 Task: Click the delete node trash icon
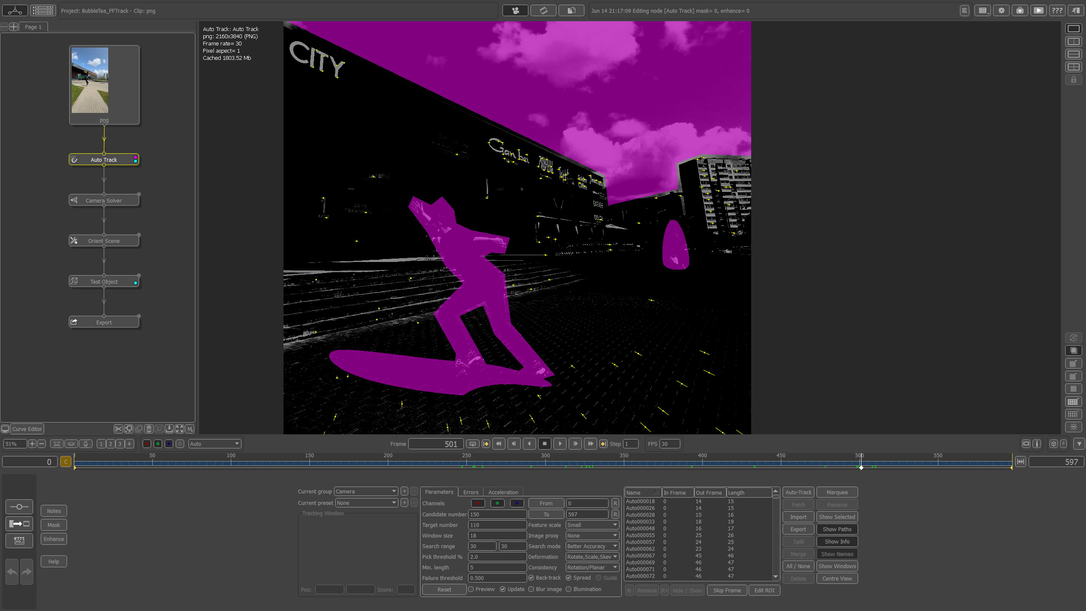(149, 429)
